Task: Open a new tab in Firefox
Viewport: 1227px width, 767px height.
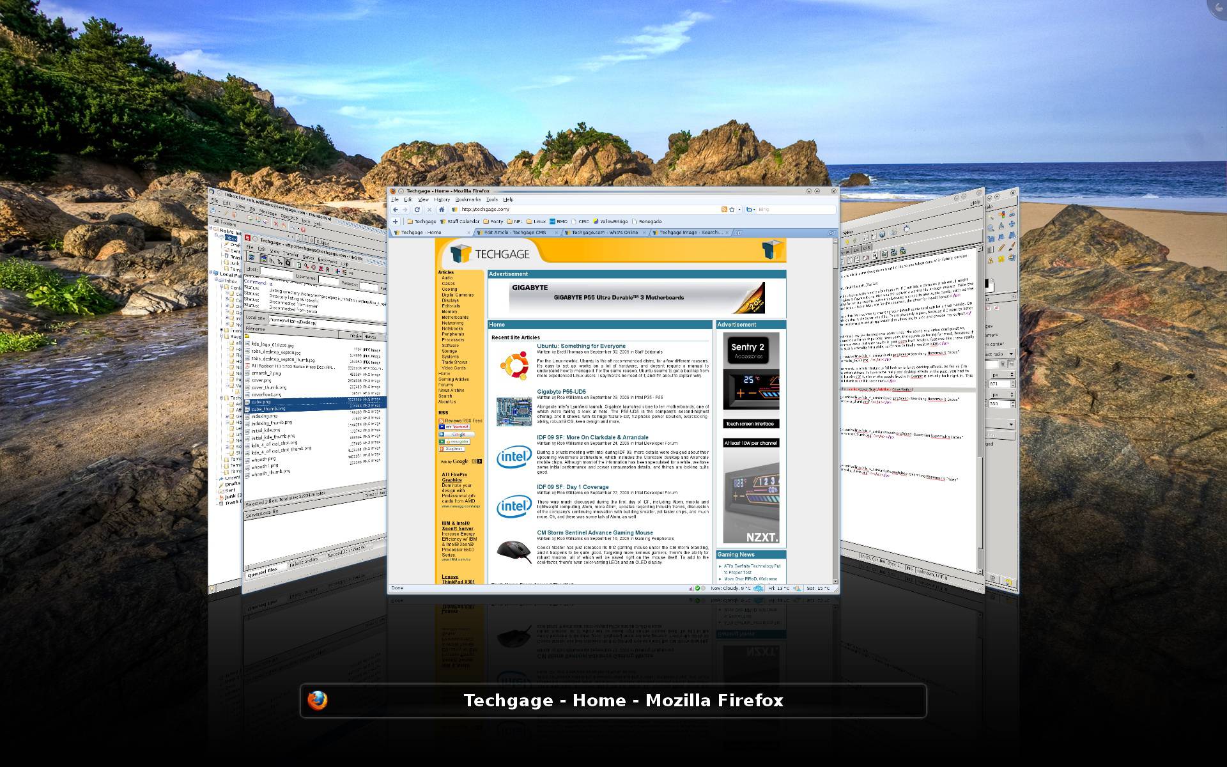Action: [x=739, y=233]
